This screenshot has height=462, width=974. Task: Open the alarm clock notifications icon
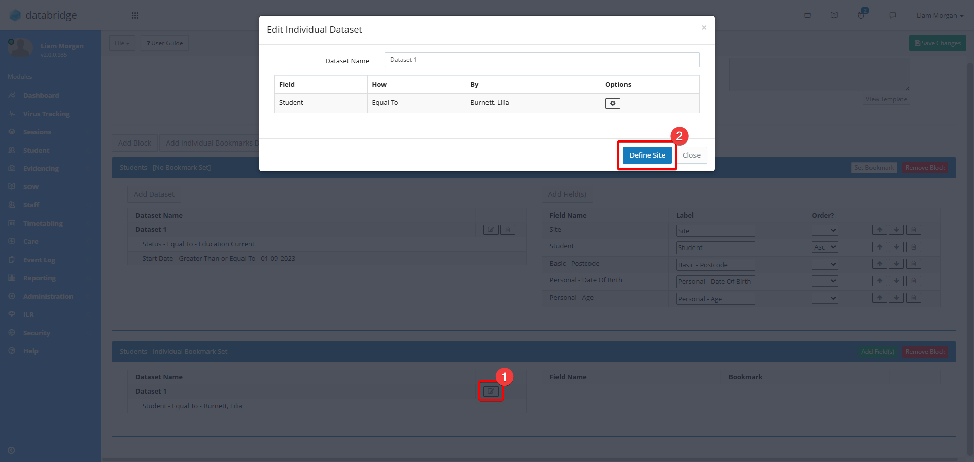861,15
